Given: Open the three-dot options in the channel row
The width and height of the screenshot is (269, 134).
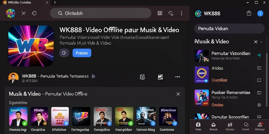Looking at the screenshot, I should [178, 77].
